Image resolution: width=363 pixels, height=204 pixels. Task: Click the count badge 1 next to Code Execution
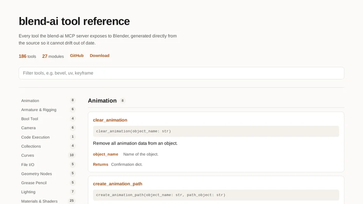73,137
